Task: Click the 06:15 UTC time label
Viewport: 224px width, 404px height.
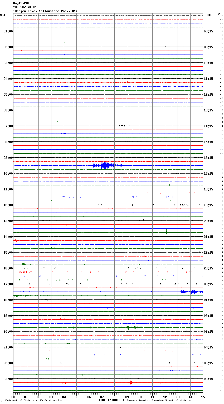Action: [208, 379]
